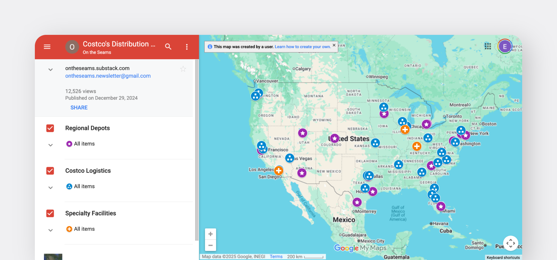Viewport: 557px width, 260px height.
Task: Zoom in with the plus button
Action: tap(211, 234)
